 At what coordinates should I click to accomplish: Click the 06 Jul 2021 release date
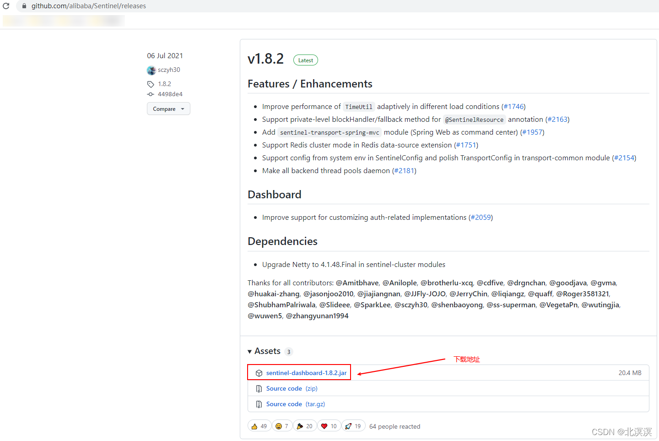coord(165,56)
